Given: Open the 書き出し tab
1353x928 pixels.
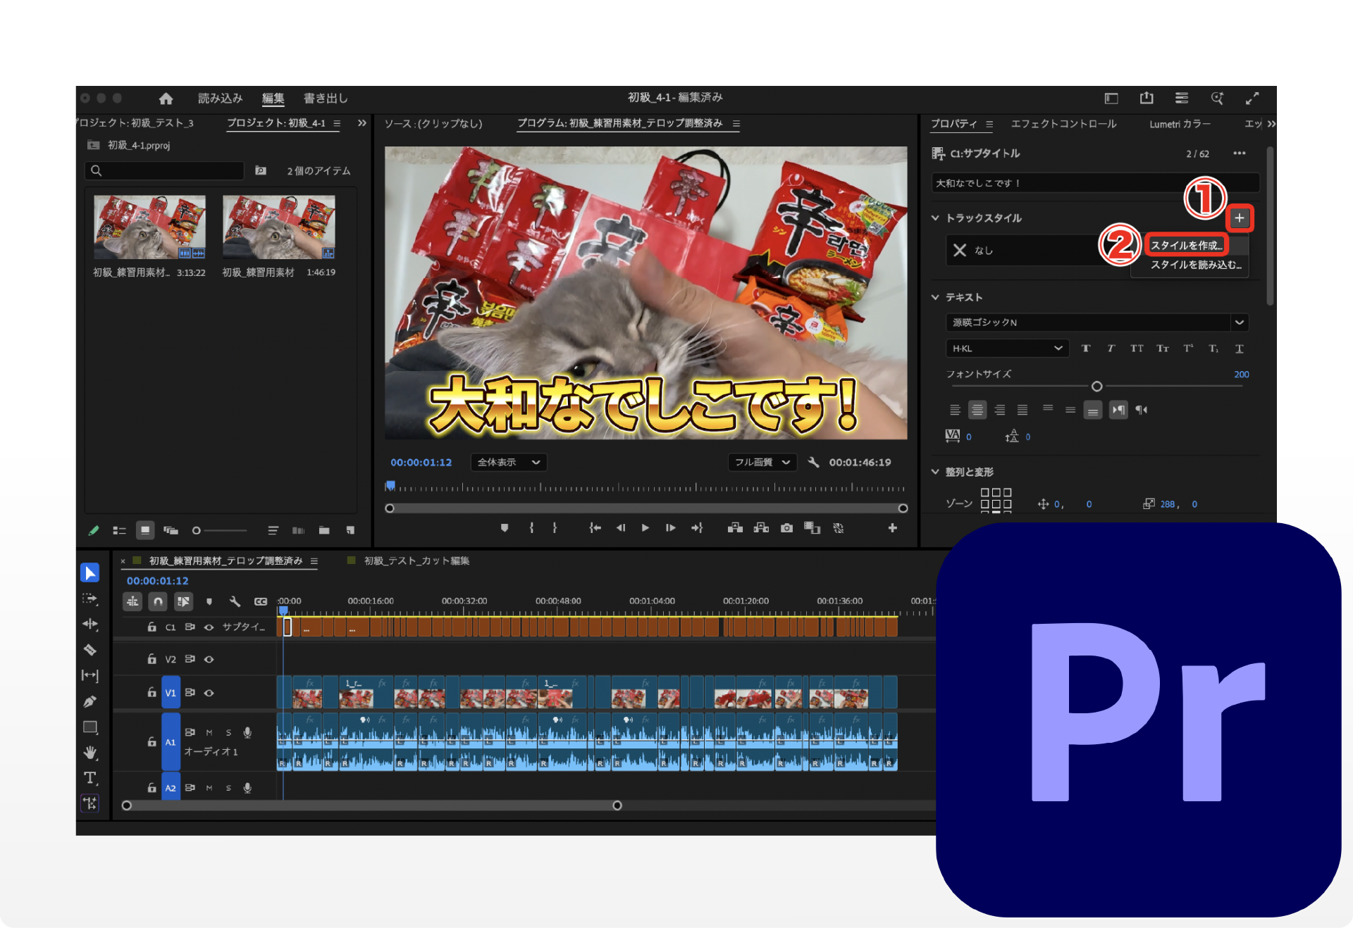Looking at the screenshot, I should point(326,99).
